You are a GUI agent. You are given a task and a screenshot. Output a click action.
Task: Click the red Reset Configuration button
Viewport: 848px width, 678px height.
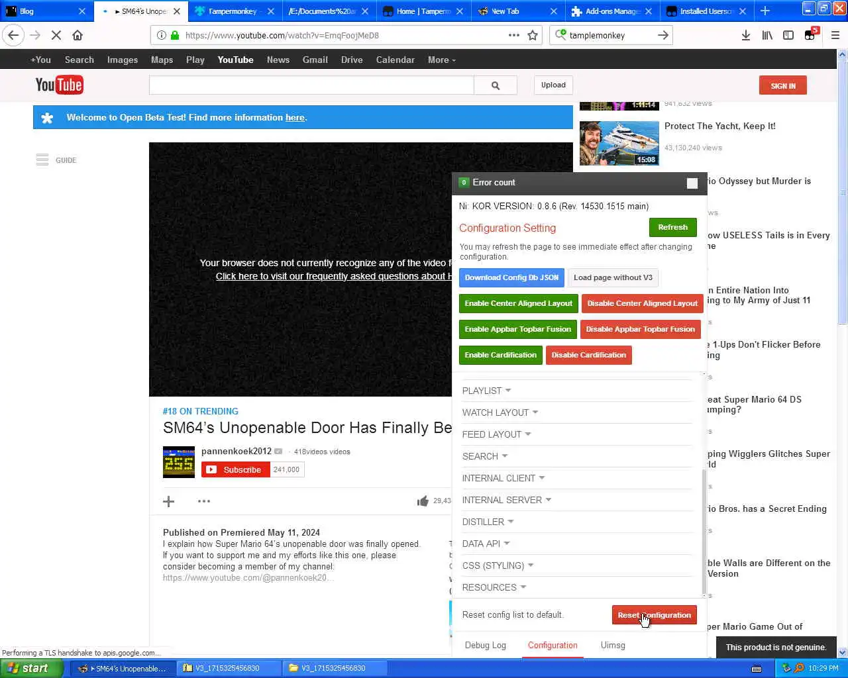(x=654, y=615)
